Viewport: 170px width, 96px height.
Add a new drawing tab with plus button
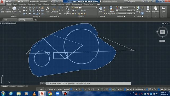pos(35,20)
